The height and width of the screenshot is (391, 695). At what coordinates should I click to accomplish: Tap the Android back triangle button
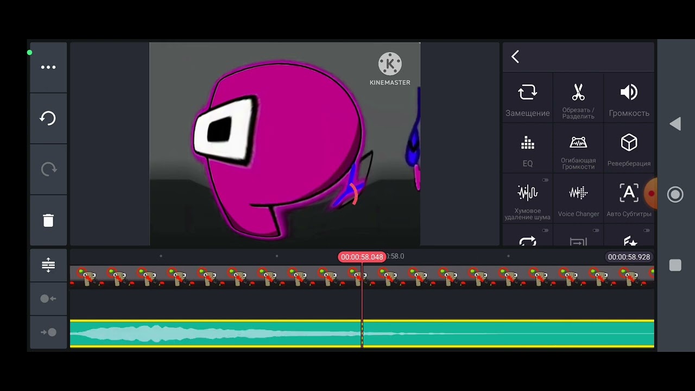(x=675, y=124)
